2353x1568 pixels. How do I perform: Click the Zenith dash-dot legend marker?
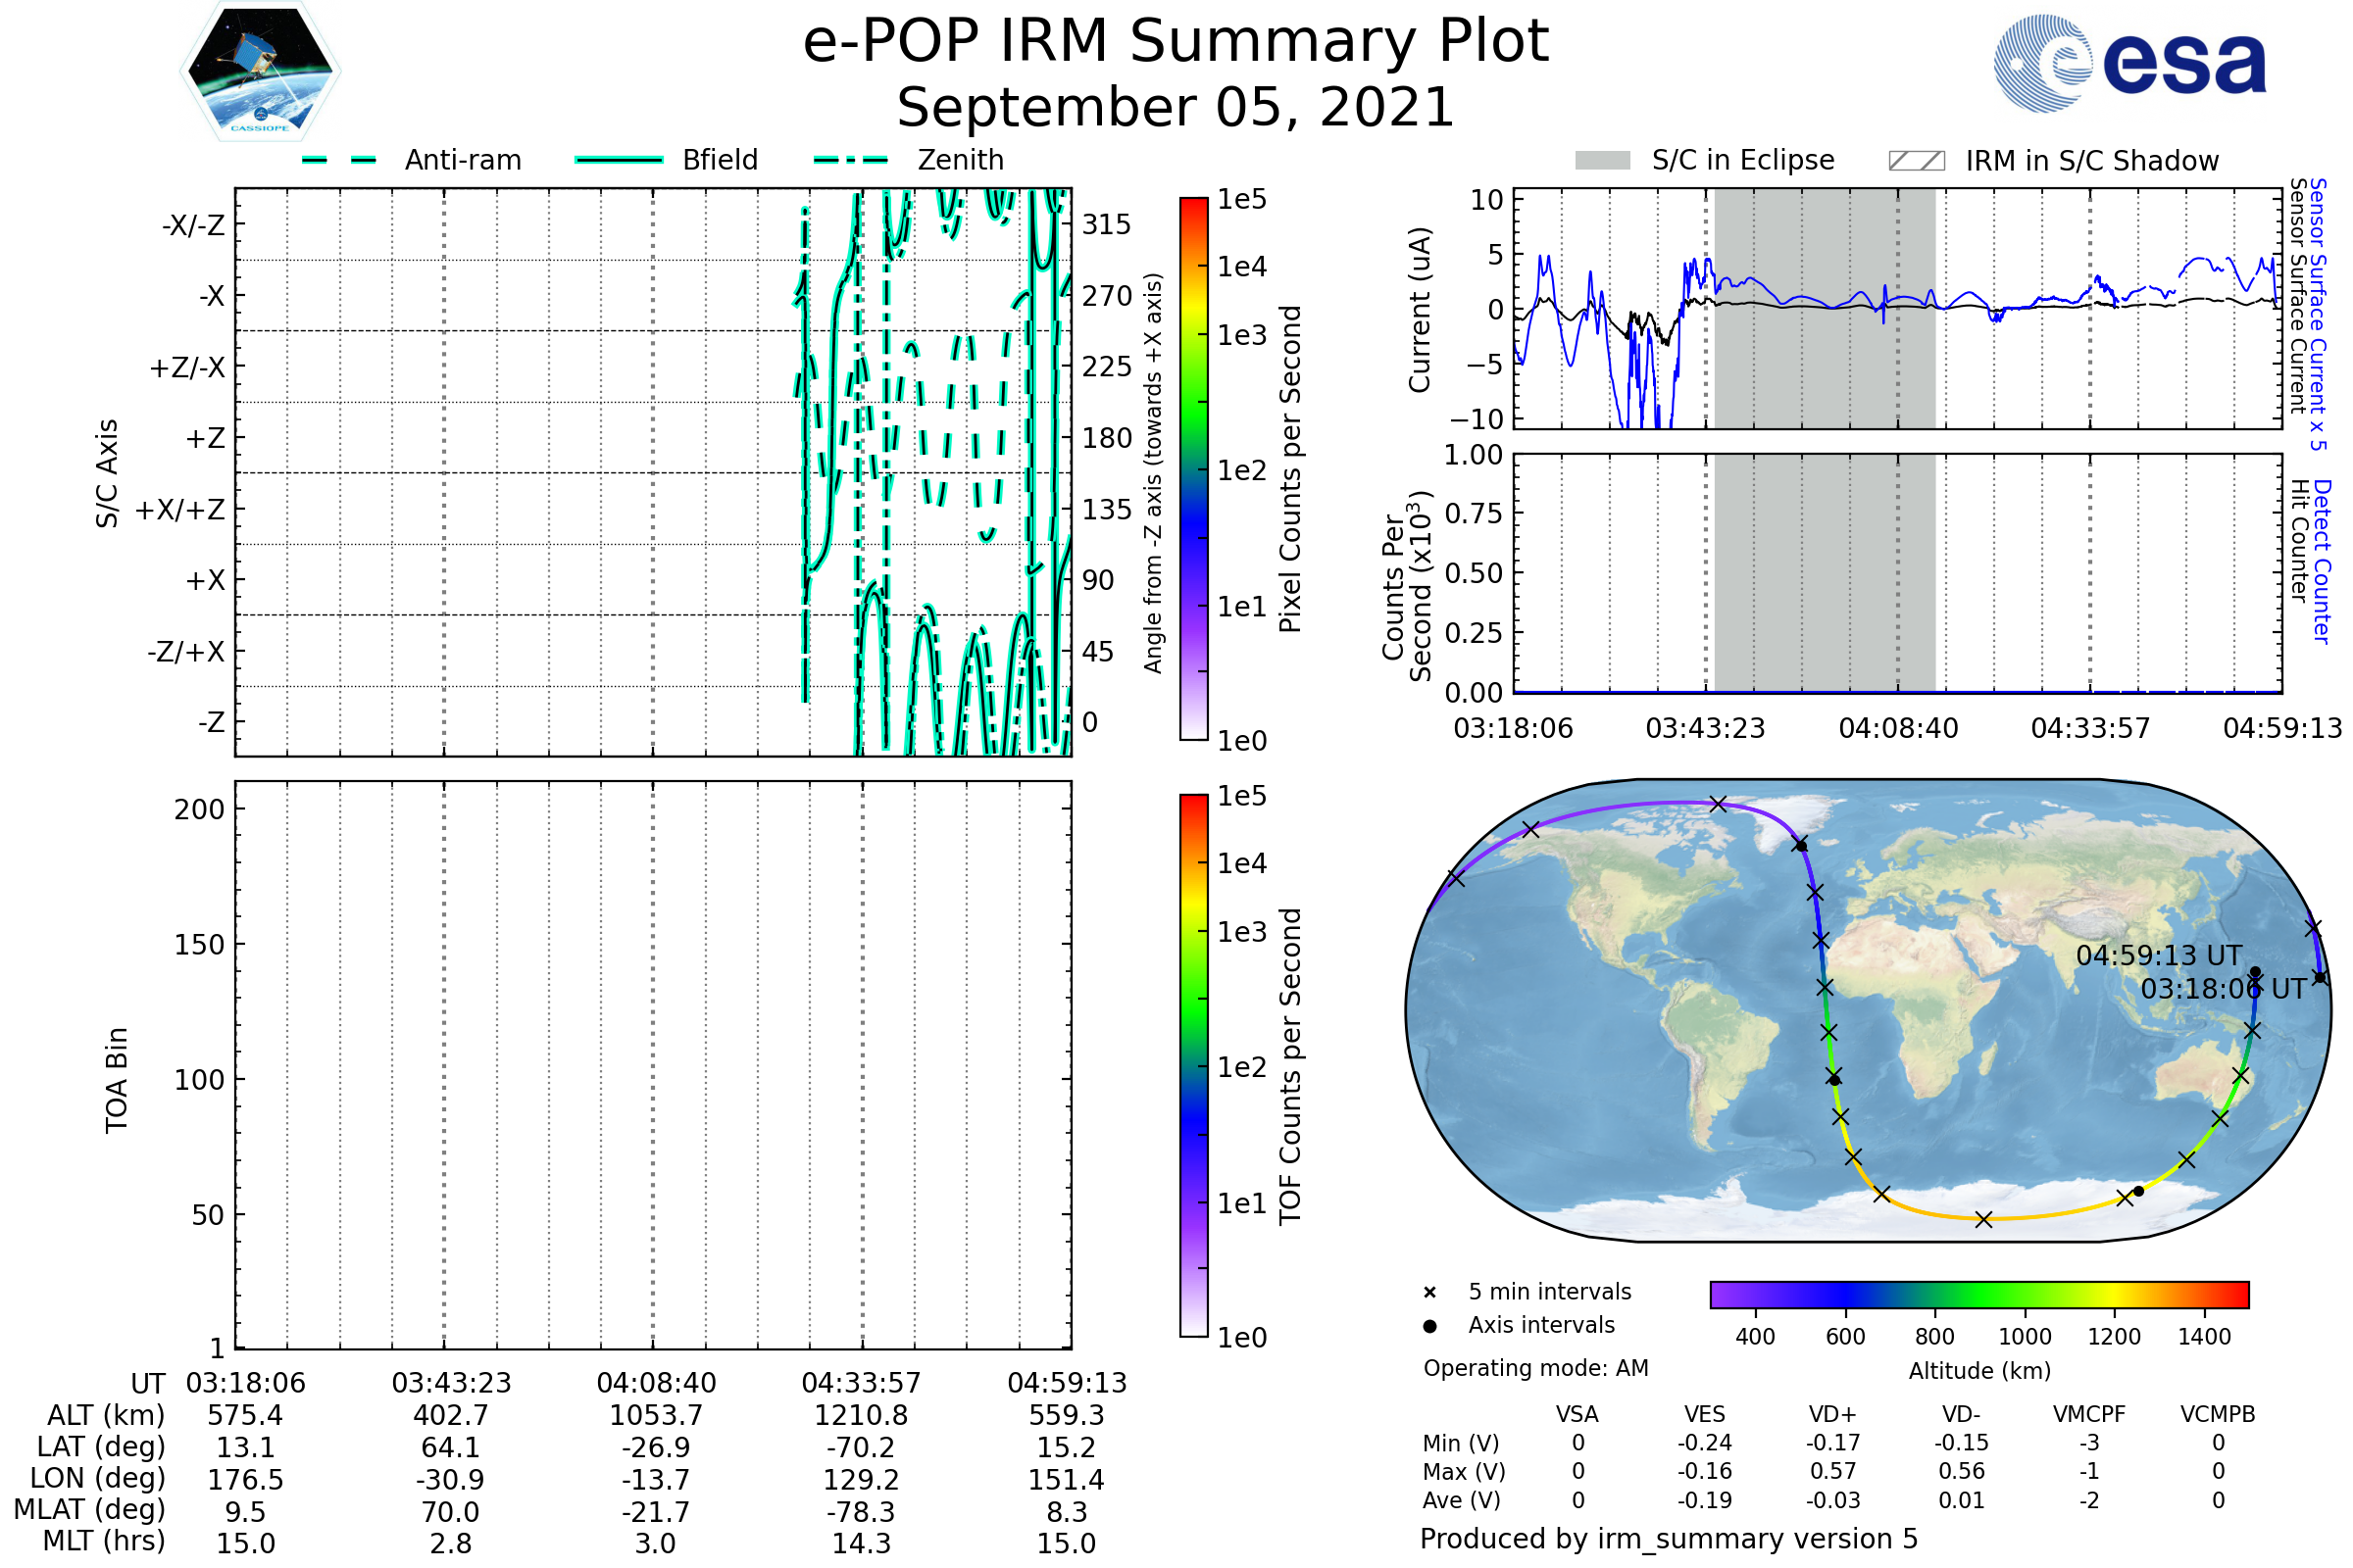click(851, 160)
